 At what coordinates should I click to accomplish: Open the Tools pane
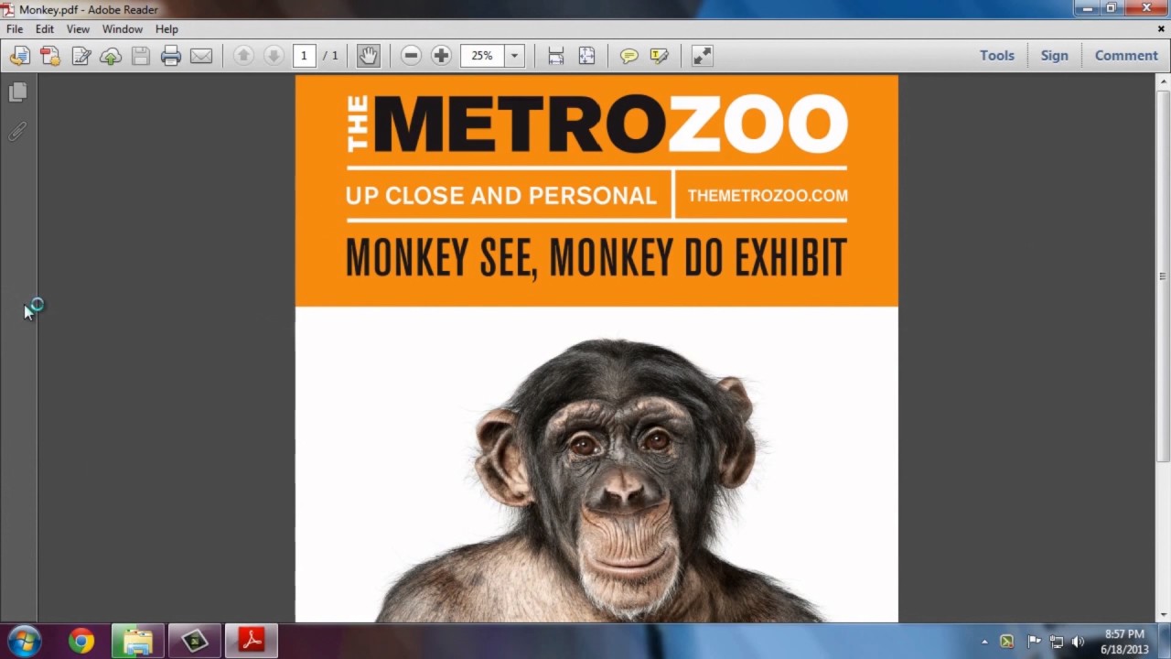pyautogui.click(x=997, y=56)
